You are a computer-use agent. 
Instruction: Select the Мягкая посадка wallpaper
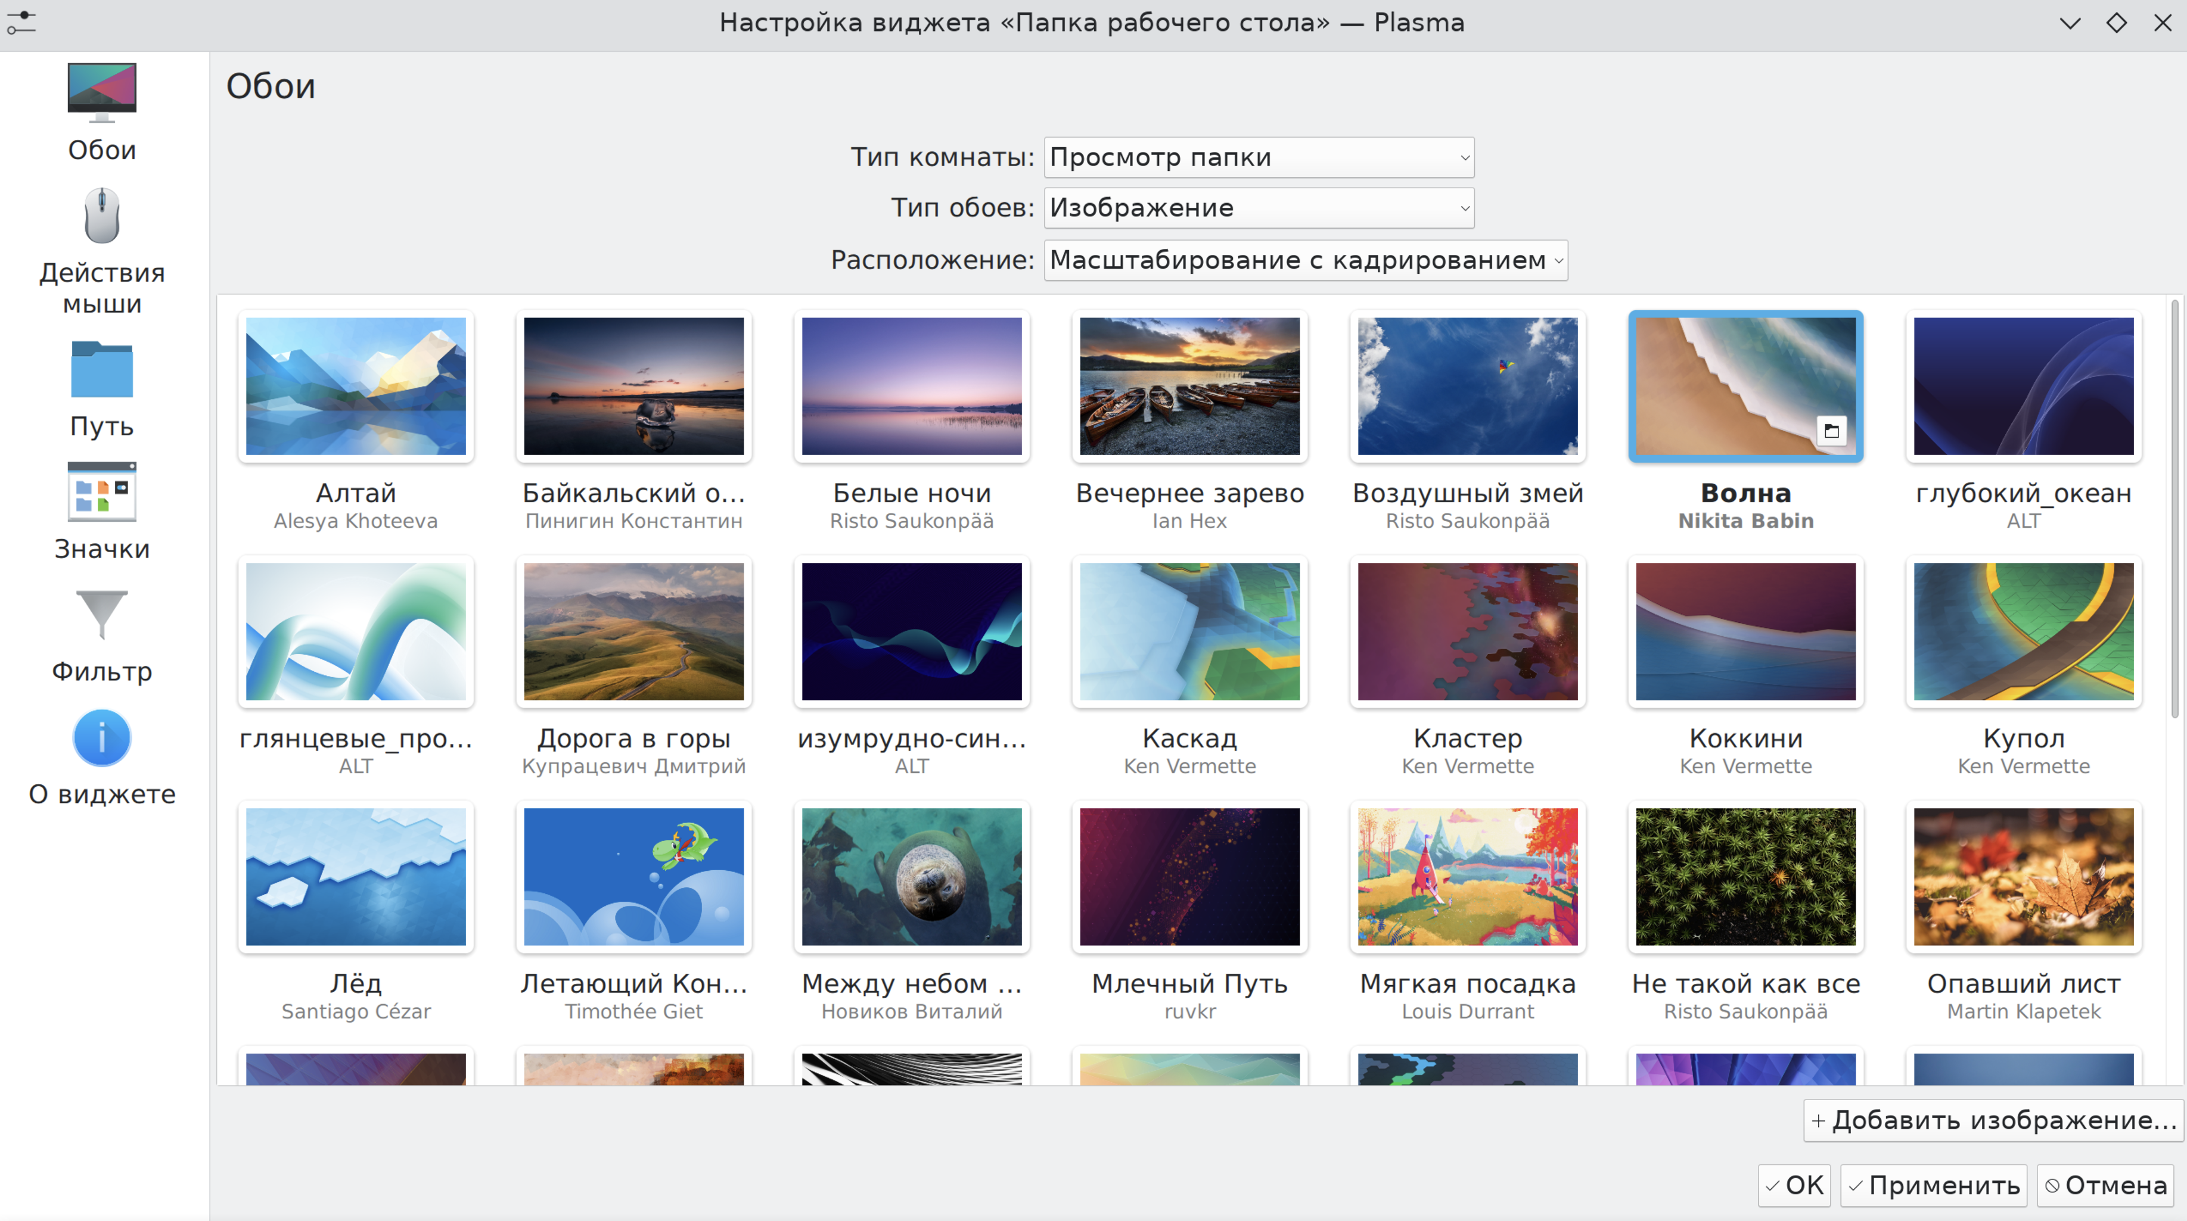coord(1468,877)
